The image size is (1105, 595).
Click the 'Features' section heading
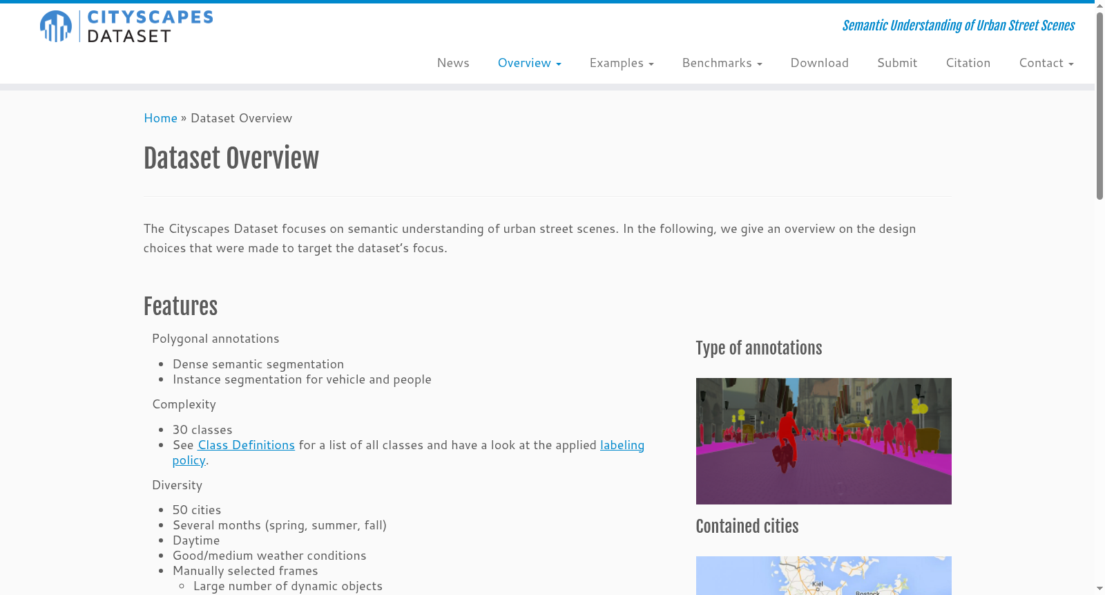pyautogui.click(x=180, y=306)
